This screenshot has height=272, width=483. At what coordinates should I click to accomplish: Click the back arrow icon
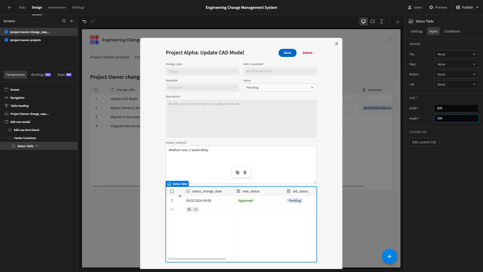click(10, 8)
